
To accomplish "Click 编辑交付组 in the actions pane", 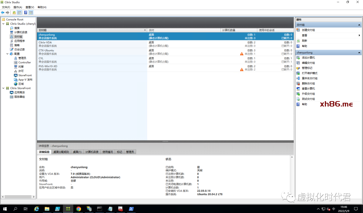I will point(308,63).
